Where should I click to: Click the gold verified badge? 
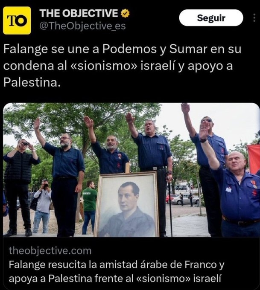pos(126,13)
